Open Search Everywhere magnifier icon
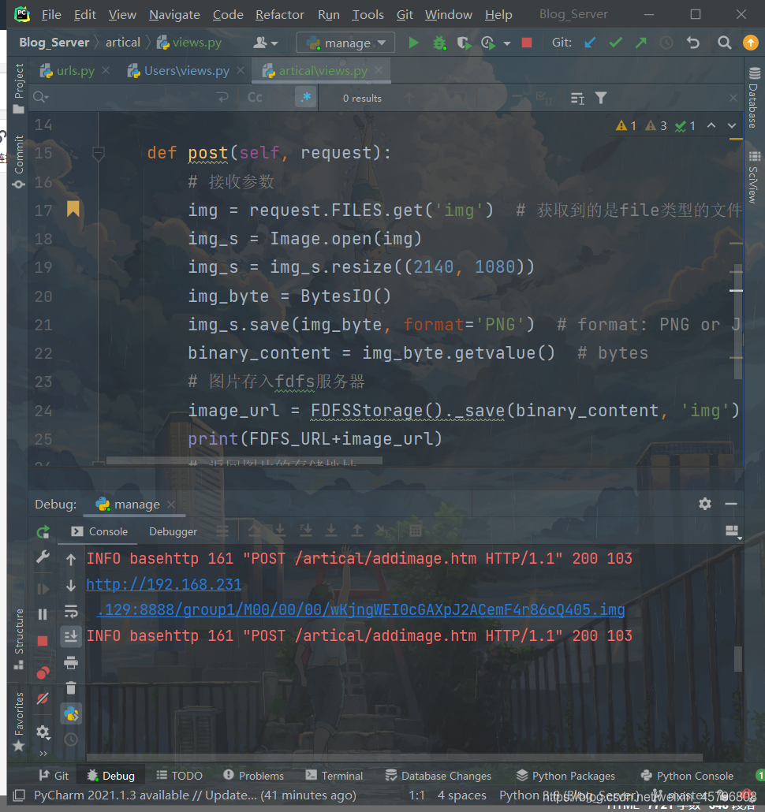The height and width of the screenshot is (812, 765). pos(725,43)
